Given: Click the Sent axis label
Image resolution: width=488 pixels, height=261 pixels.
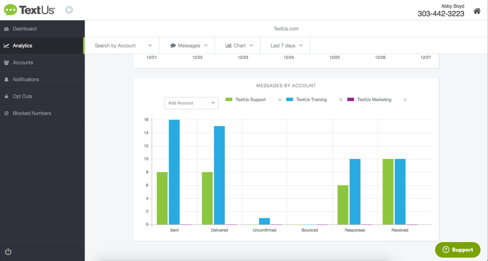Looking at the screenshot, I should coord(174,230).
